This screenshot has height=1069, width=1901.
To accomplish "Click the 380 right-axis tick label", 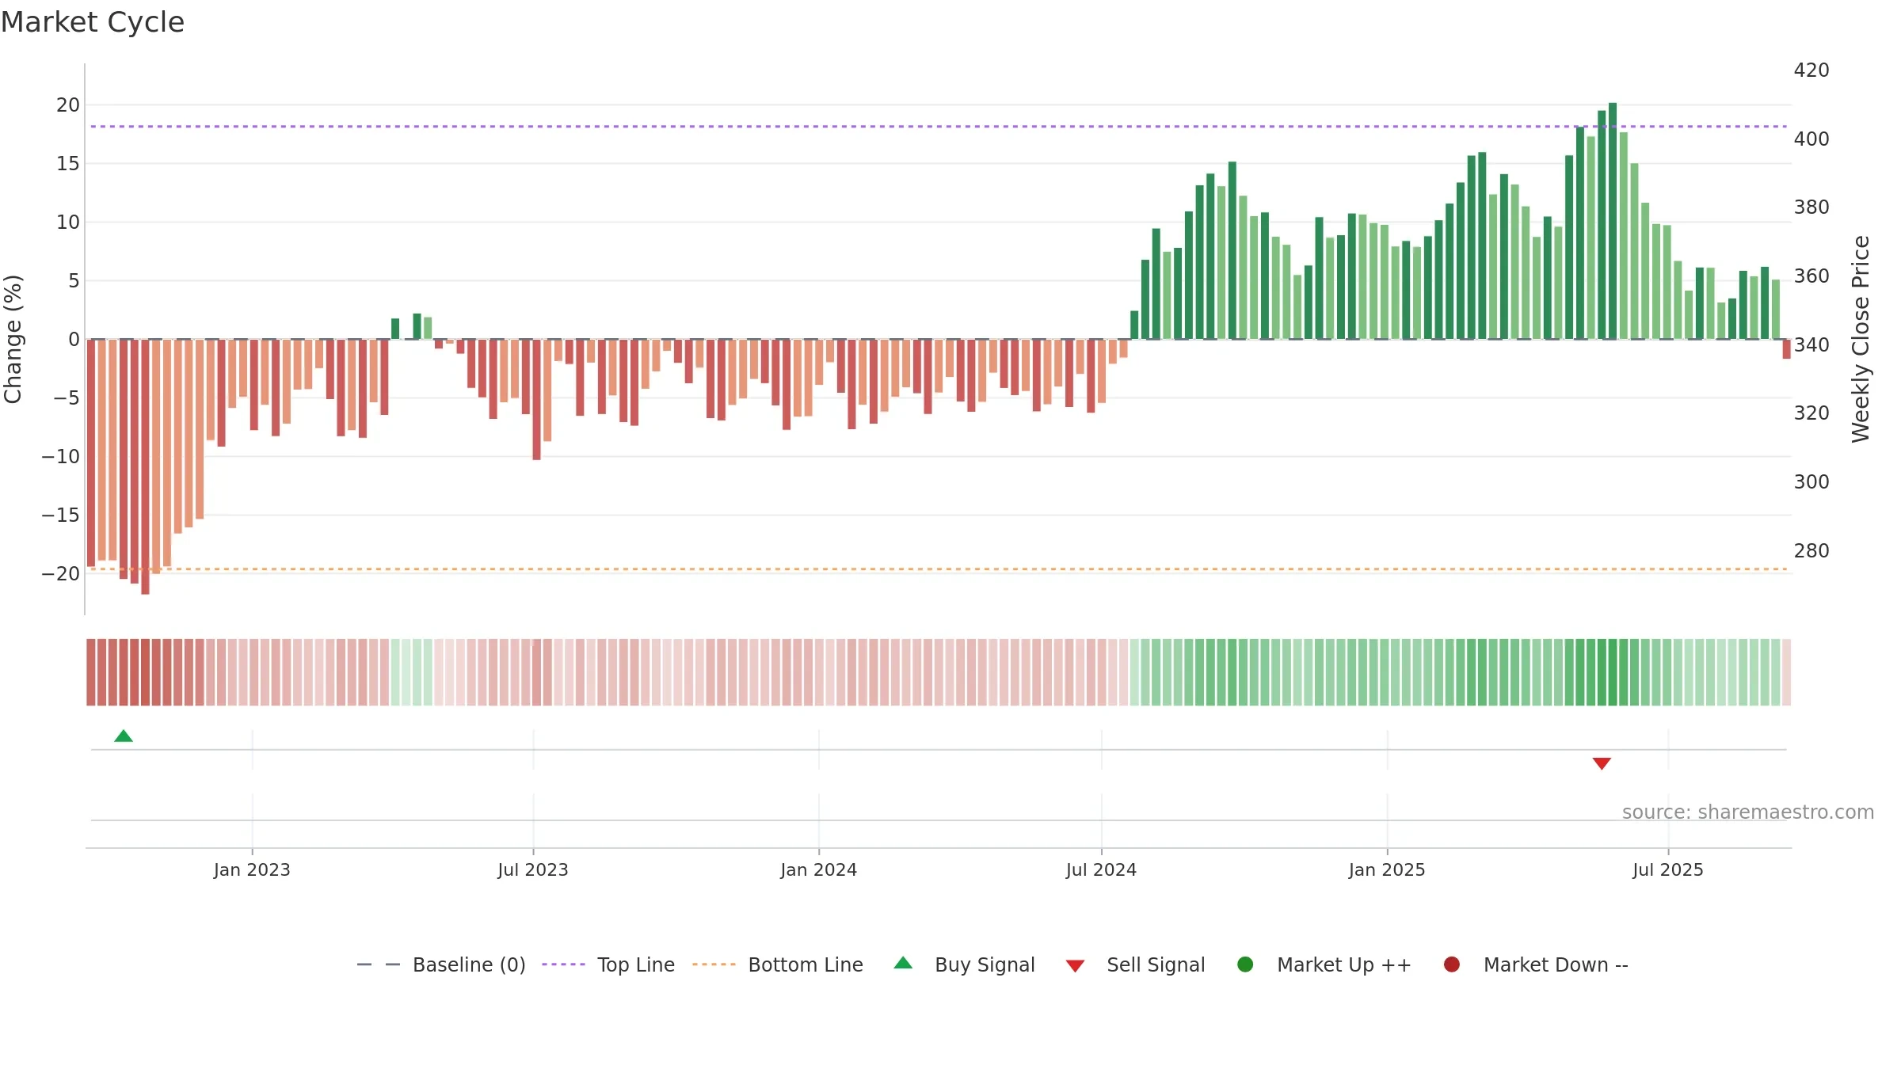I will (x=1811, y=207).
